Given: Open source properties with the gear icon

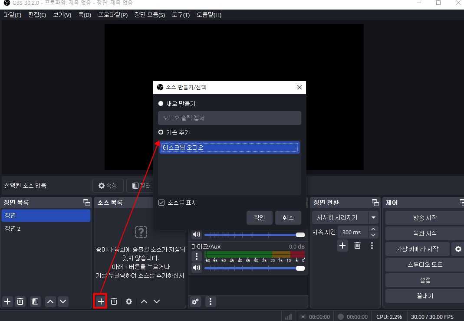Looking at the screenshot, I should pyautogui.click(x=128, y=301).
